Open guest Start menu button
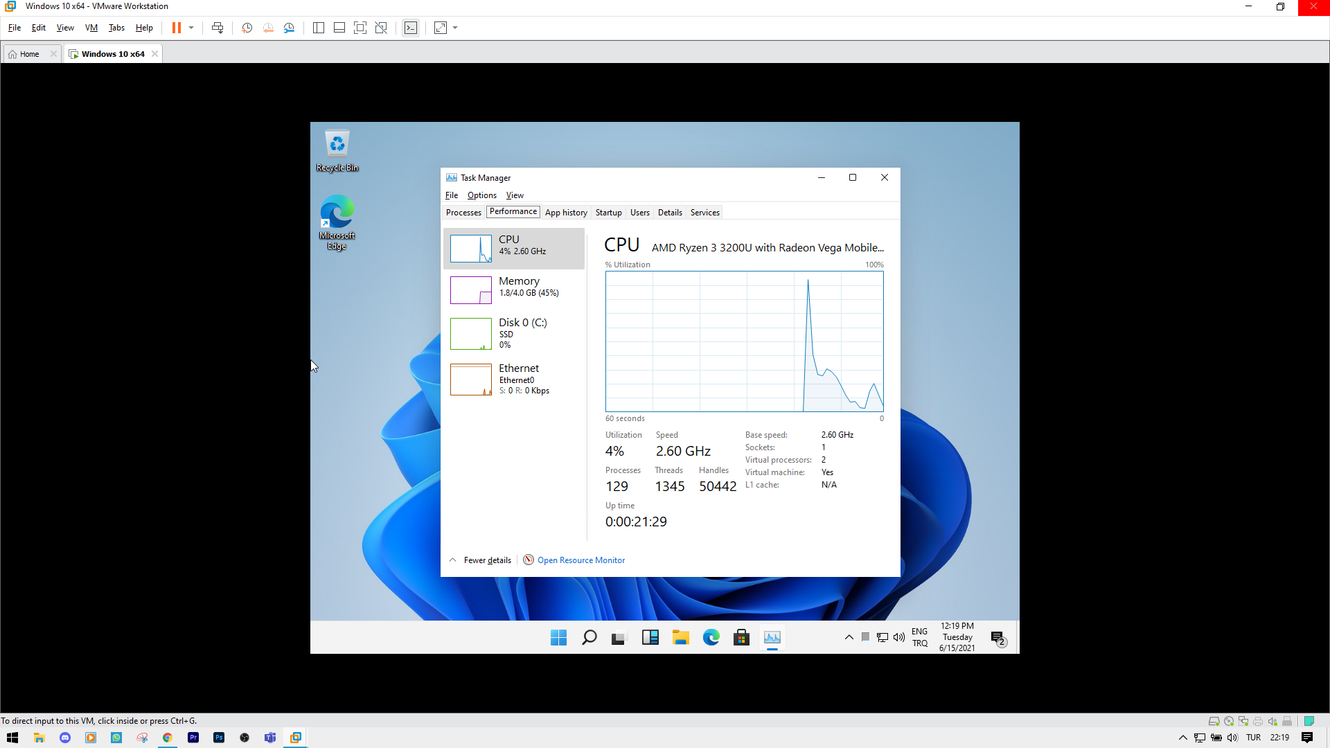The width and height of the screenshot is (1330, 748). click(x=559, y=638)
